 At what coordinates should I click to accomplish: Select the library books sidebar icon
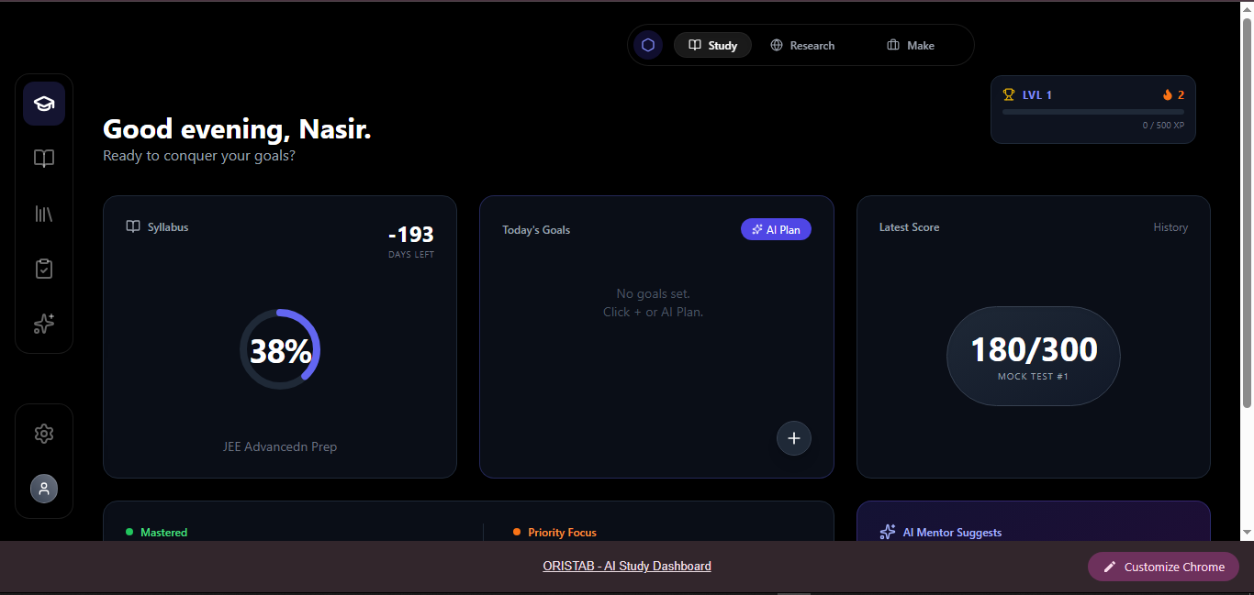pos(44,214)
